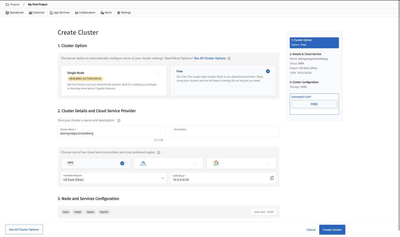400x237 pixels.
Task: Select the AWS provider radio button
Action: pyautogui.click(x=122, y=163)
